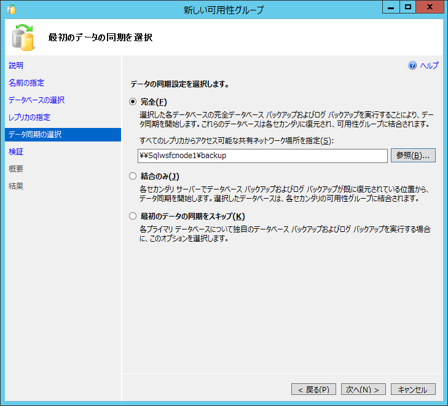Maximize the wizard window
This screenshot has height=406, width=448.
407,8
